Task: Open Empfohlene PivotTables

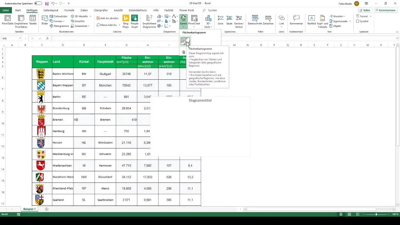Action: pyautogui.click(x=21, y=21)
